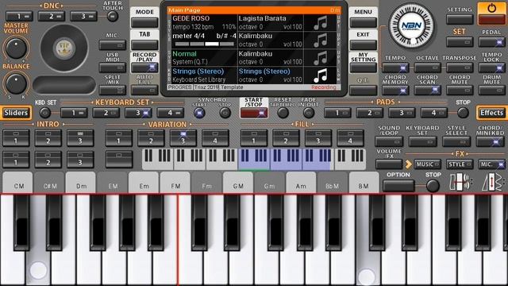This screenshot has height=286, width=508.
Task: Click the mini keyboard range strip
Action: click(254, 159)
